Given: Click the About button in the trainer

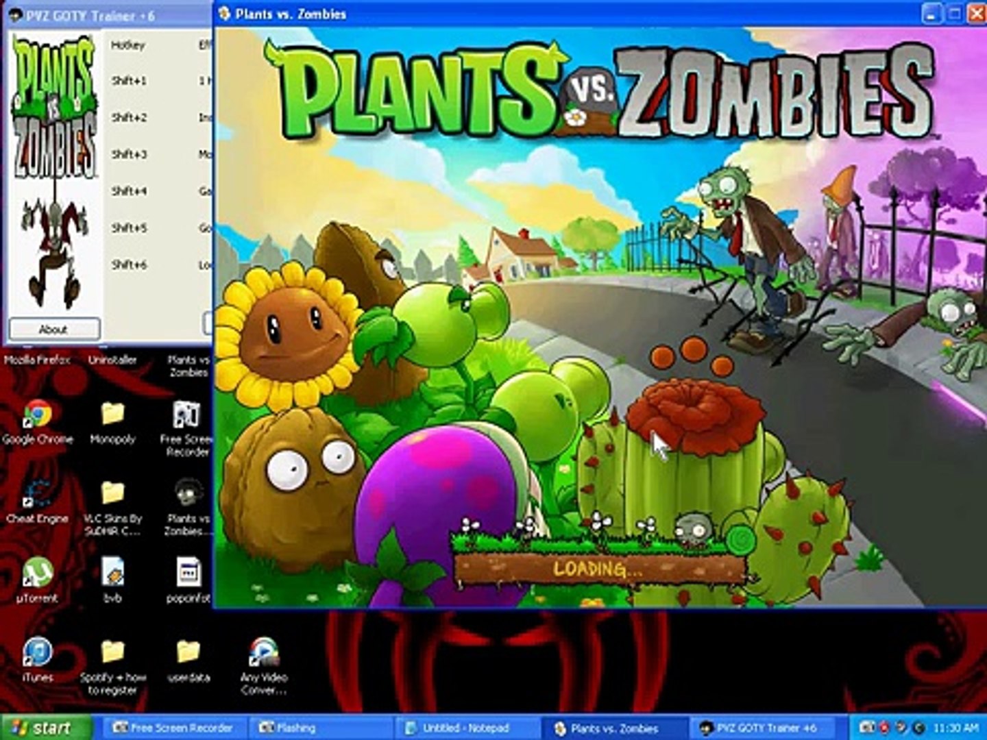Looking at the screenshot, I should click(54, 330).
